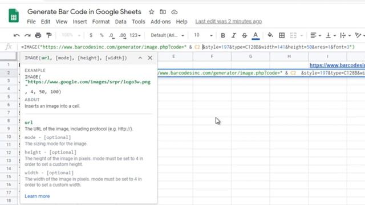Open the Tools menu

[x=139, y=22]
